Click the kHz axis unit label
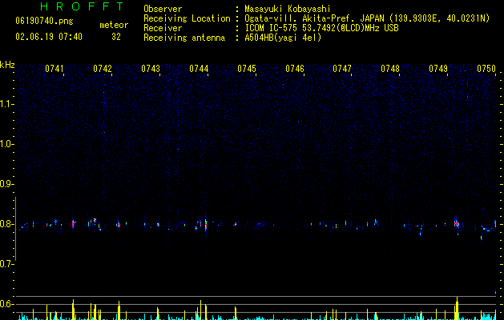The width and height of the screenshot is (504, 320). coord(7,65)
